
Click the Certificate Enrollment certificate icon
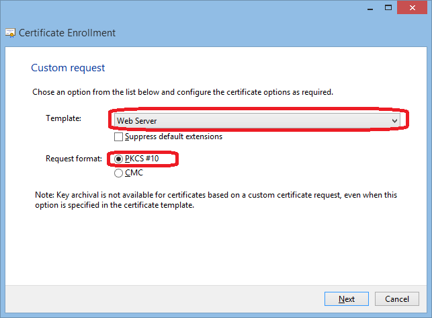coord(10,33)
